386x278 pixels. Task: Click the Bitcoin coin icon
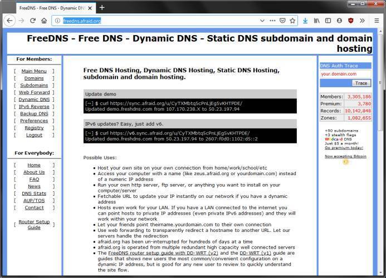click(x=346, y=162)
